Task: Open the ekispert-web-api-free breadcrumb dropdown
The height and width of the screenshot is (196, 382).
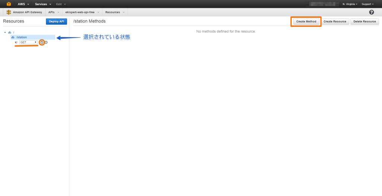Action: coord(82,12)
